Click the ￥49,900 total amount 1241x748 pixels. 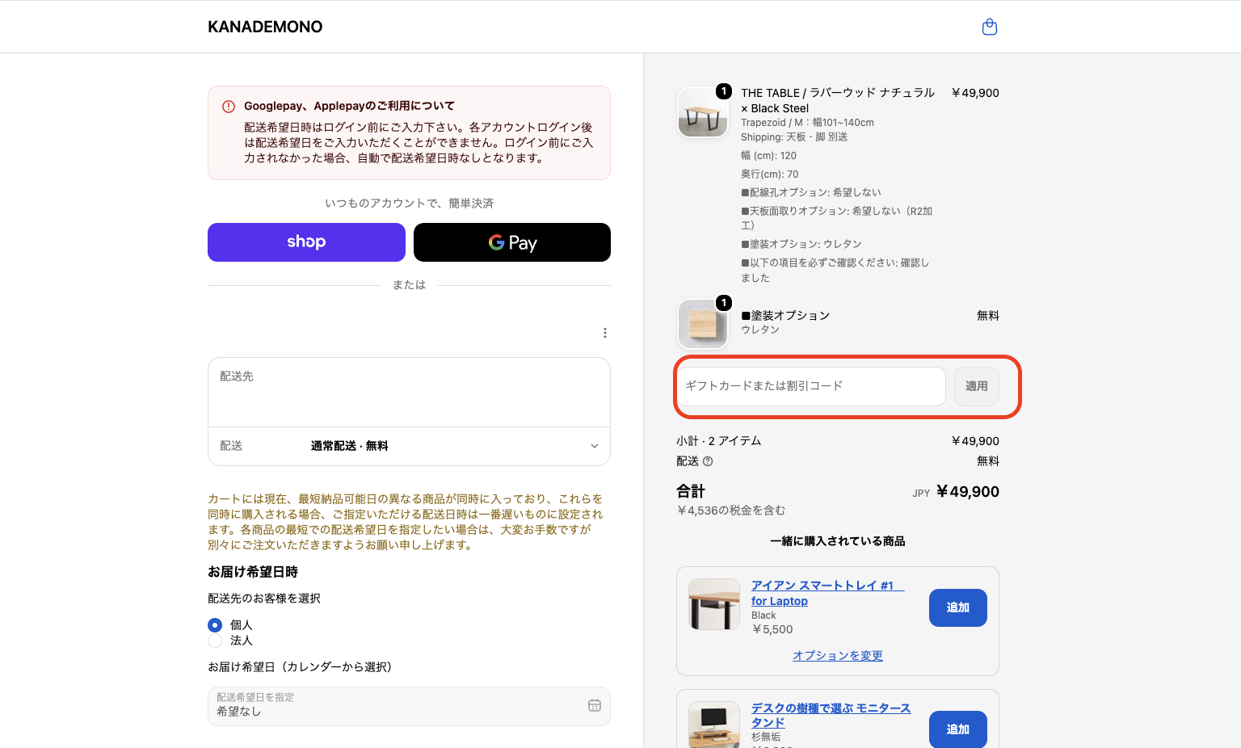[x=968, y=492]
